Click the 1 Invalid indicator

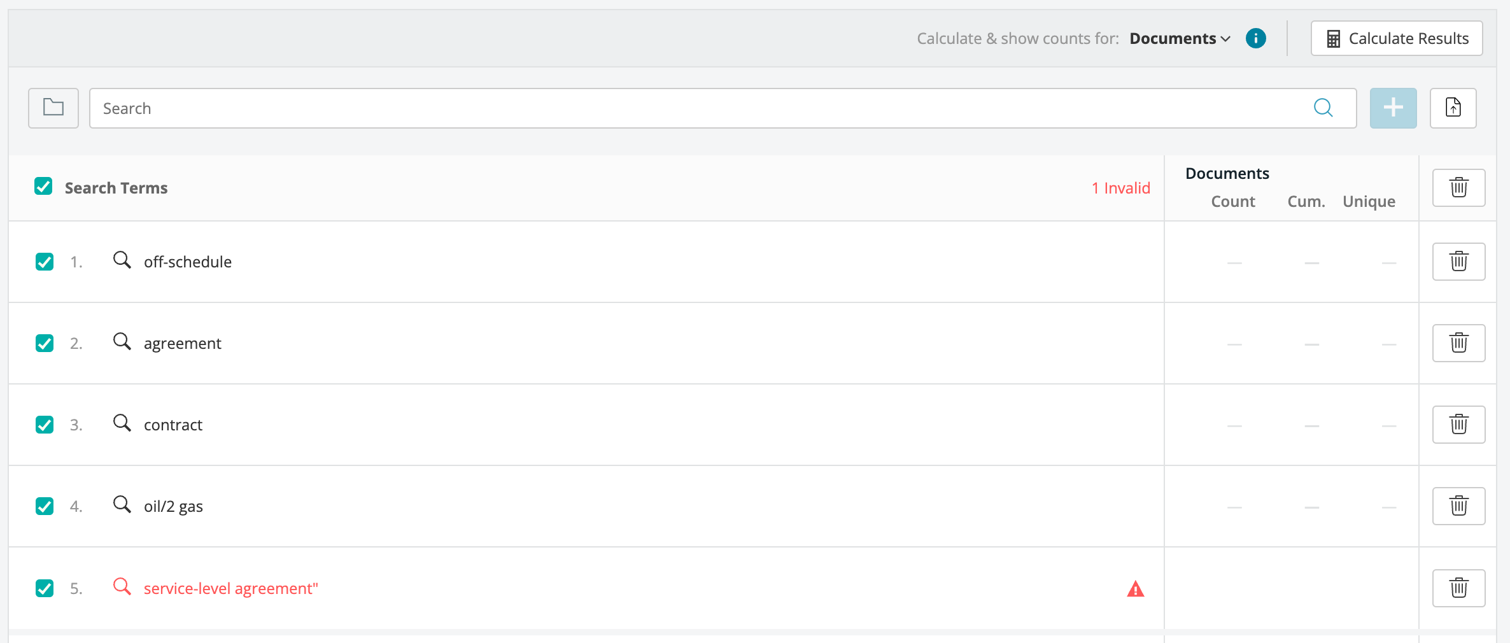click(1121, 188)
